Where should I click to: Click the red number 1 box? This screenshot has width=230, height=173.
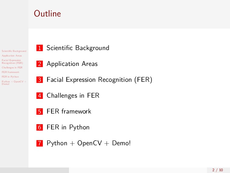point(40,48)
